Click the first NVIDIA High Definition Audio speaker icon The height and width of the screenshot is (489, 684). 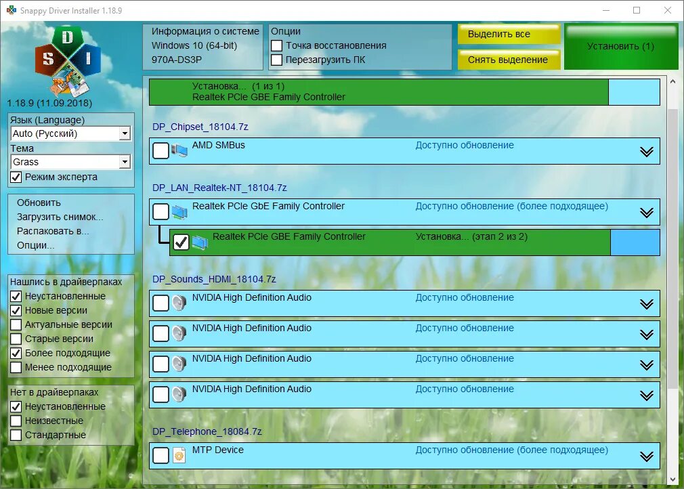[179, 303]
